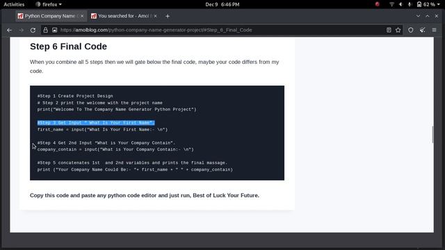
Task: Click the Copy this code and paste sentence
Action: (145, 195)
